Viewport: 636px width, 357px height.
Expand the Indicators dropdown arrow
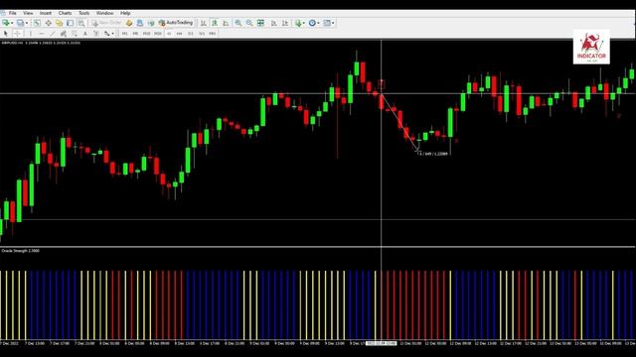point(304,23)
